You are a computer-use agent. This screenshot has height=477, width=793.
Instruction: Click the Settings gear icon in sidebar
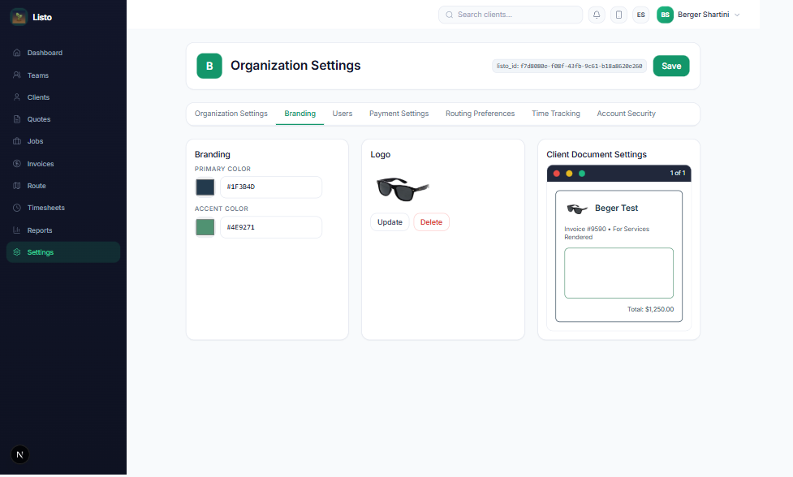17,252
